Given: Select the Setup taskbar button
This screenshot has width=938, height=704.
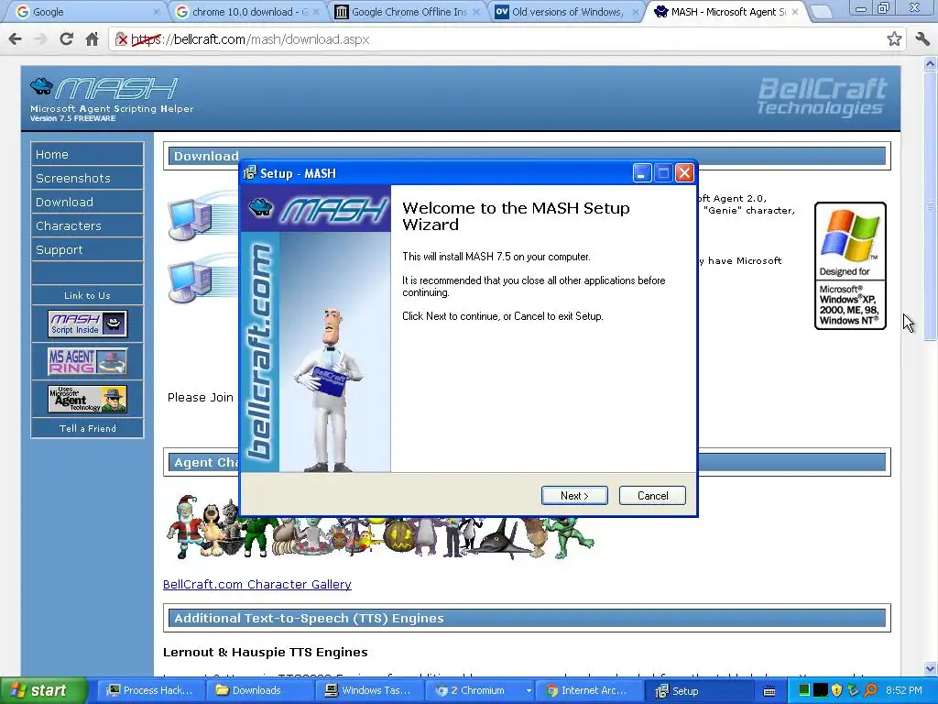Looking at the screenshot, I should tap(699, 690).
